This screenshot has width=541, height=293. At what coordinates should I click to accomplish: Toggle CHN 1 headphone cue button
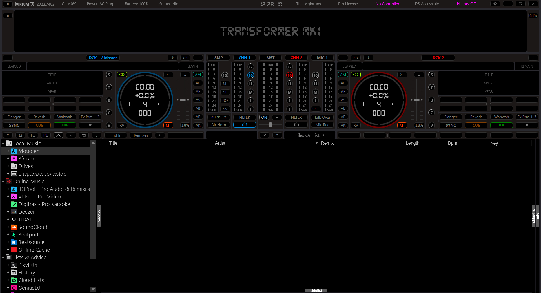[x=245, y=125]
